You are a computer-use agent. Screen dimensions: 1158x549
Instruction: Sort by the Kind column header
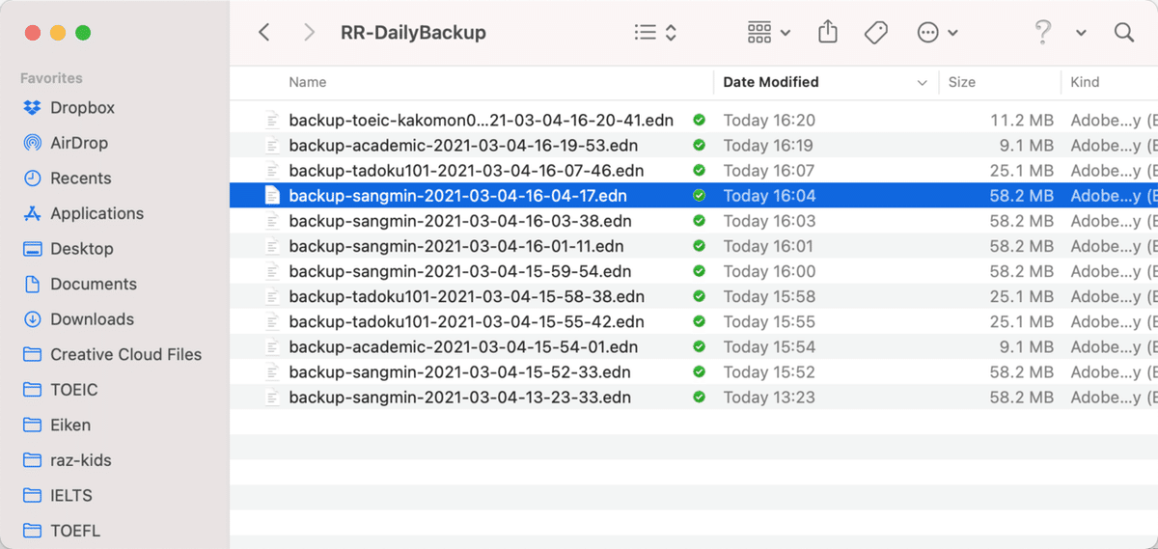(1085, 82)
